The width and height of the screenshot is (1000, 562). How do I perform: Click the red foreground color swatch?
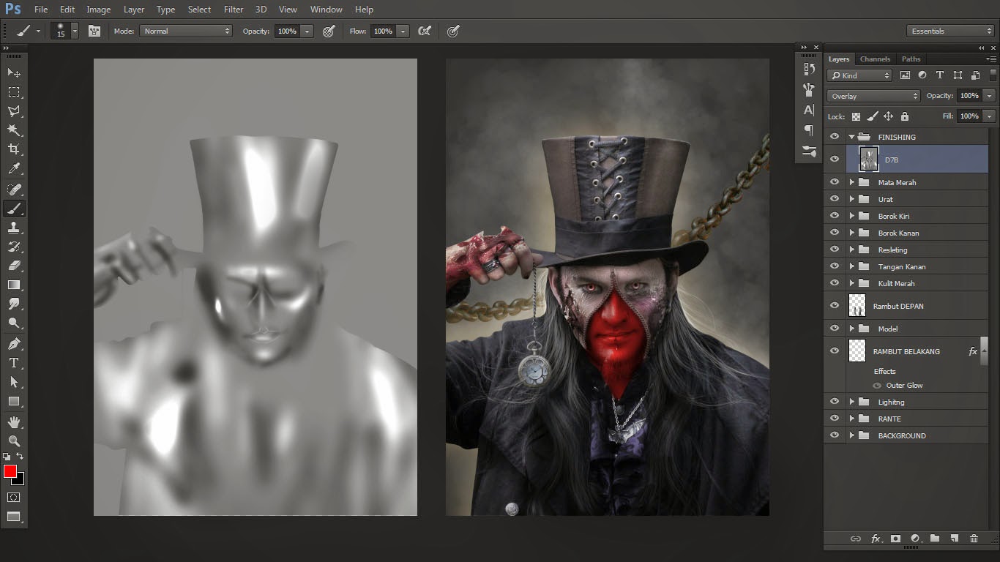pos(10,471)
